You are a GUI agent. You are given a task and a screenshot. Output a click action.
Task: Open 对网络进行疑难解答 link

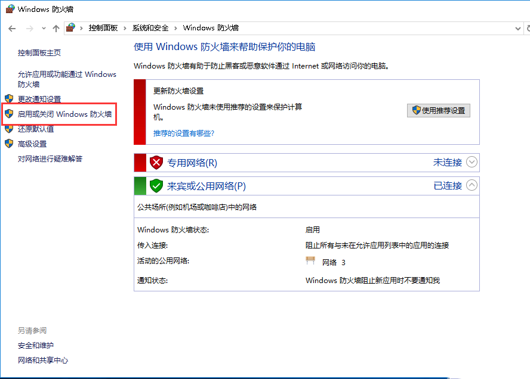[50, 159]
